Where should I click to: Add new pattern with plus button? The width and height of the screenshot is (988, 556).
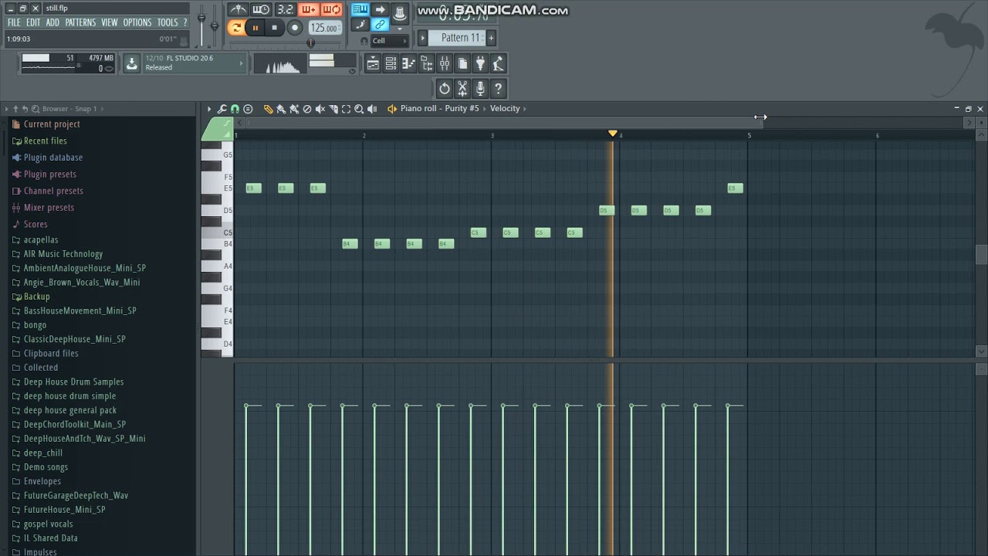tap(491, 38)
